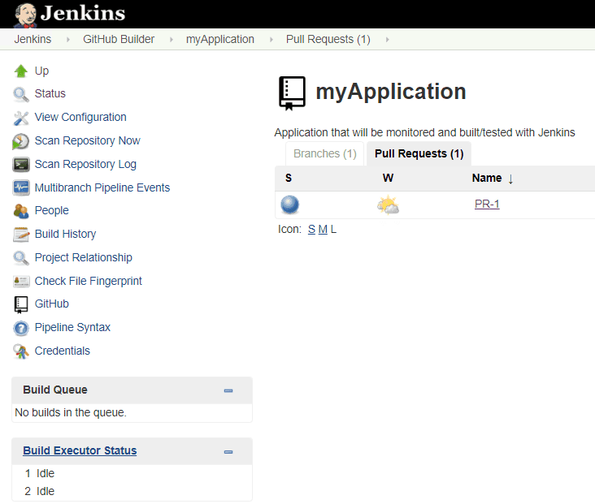Click the Build History notepad icon

point(21,235)
